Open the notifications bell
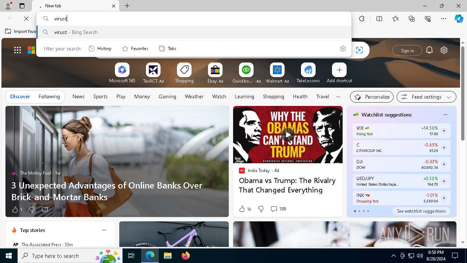Viewport: 467px width, 263px height. pyautogui.click(x=429, y=50)
